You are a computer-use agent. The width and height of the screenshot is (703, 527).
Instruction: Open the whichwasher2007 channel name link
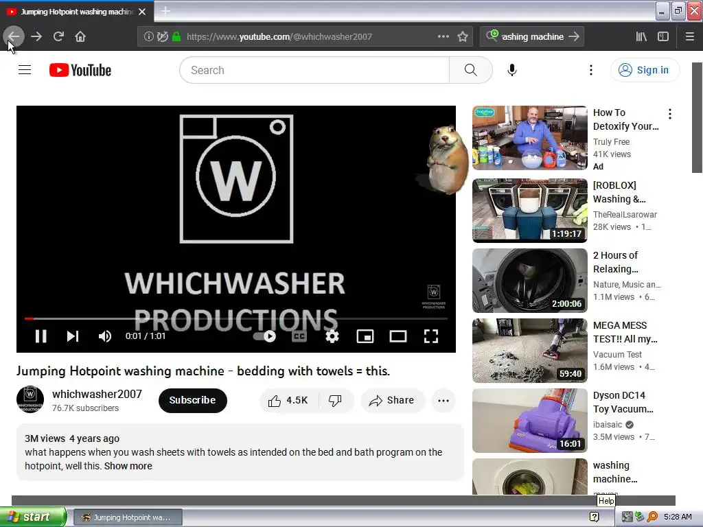click(97, 394)
